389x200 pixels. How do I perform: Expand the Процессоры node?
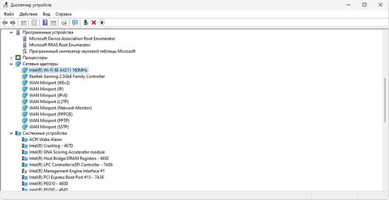11,58
